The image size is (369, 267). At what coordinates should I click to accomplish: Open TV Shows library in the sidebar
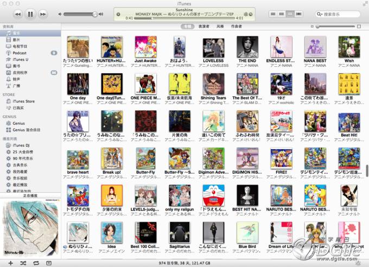point(30,46)
